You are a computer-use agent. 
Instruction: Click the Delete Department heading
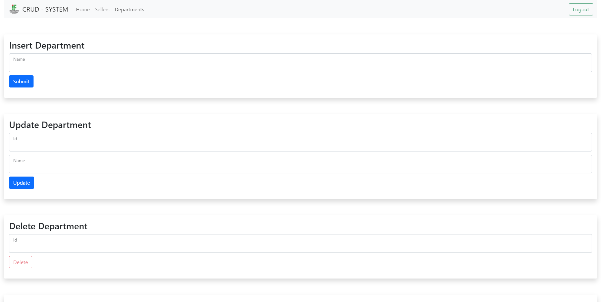coord(48,226)
